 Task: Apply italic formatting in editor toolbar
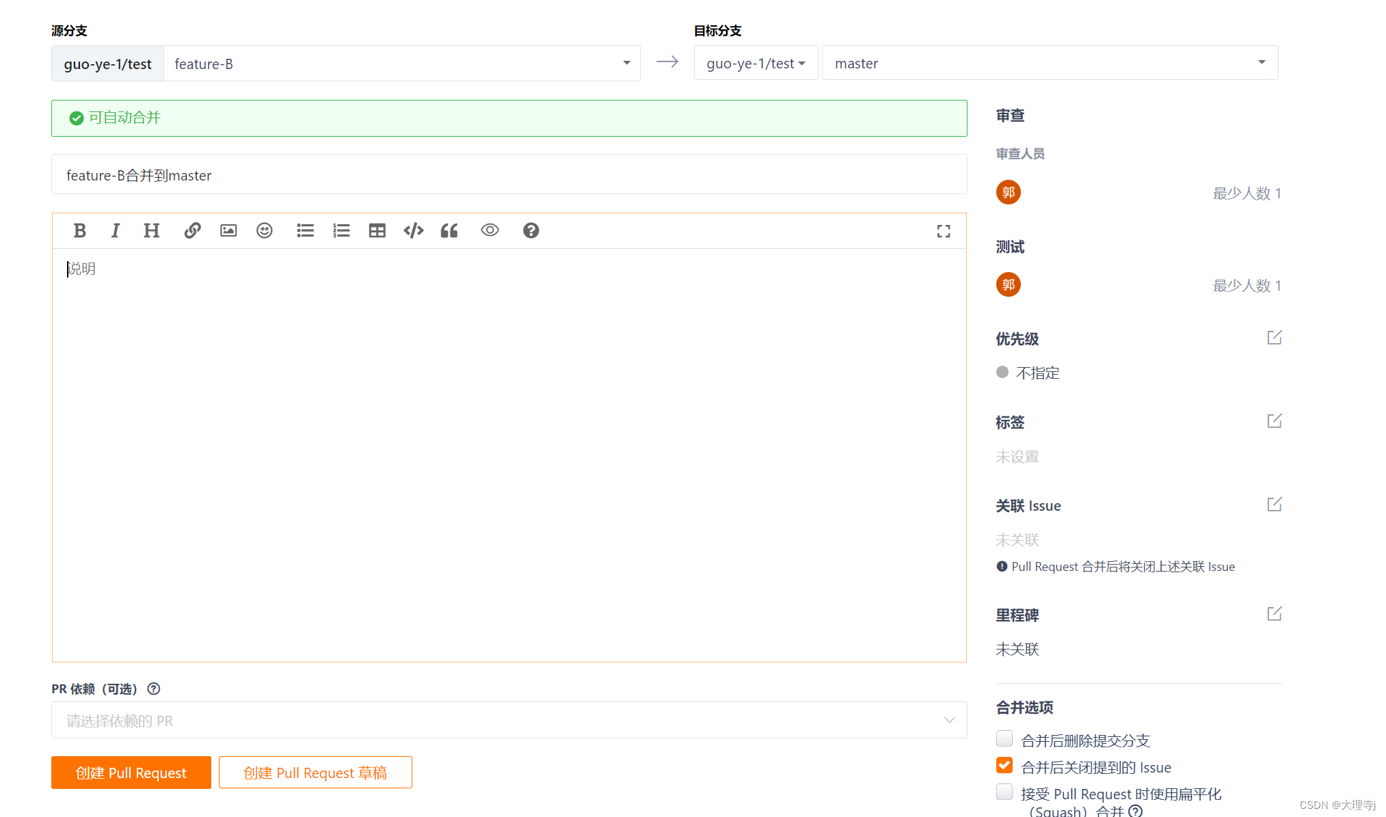pos(116,231)
